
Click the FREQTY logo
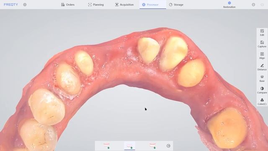click(x=11, y=5)
